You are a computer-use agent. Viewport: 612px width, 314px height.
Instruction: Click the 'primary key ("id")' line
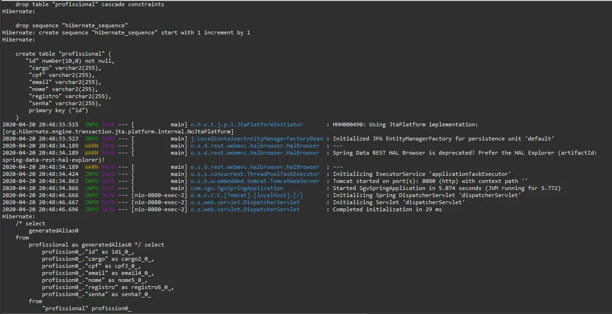pos(59,110)
